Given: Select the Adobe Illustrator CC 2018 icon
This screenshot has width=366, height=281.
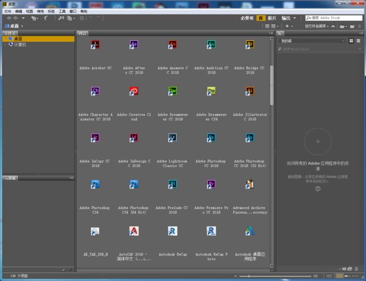Looking at the screenshot, I should [x=250, y=91].
